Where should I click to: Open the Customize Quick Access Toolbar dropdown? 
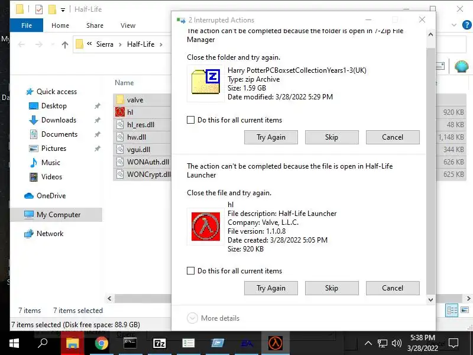pyautogui.click(x=63, y=10)
